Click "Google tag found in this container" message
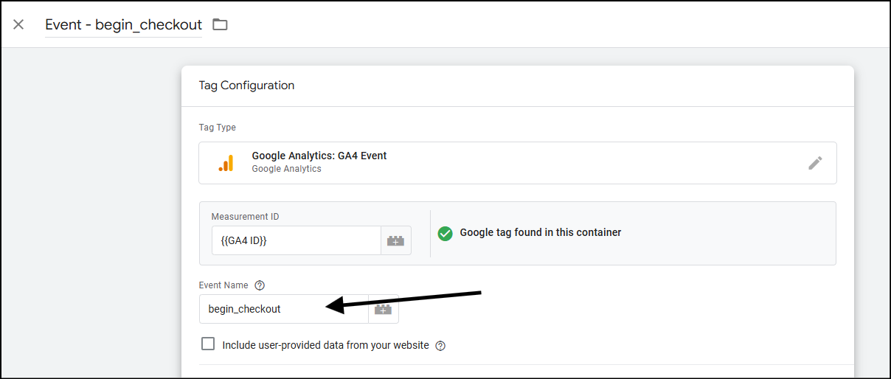The width and height of the screenshot is (891, 379). point(541,232)
